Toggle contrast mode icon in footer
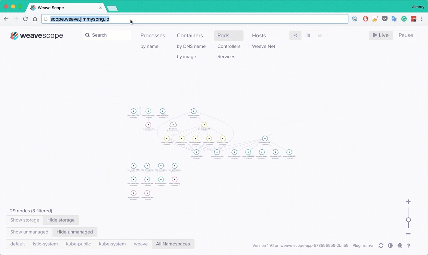Viewport: 428px width, 255px height. coord(390,245)
